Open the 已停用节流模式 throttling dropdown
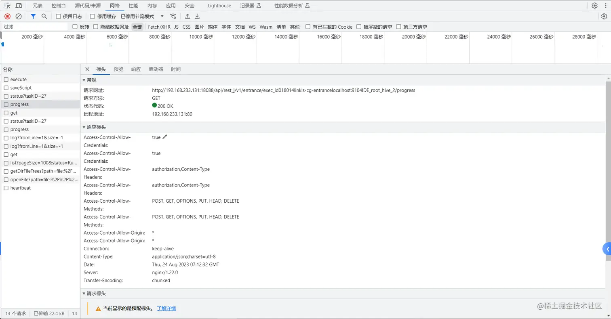Image resolution: width=611 pixels, height=319 pixels. click(143, 17)
